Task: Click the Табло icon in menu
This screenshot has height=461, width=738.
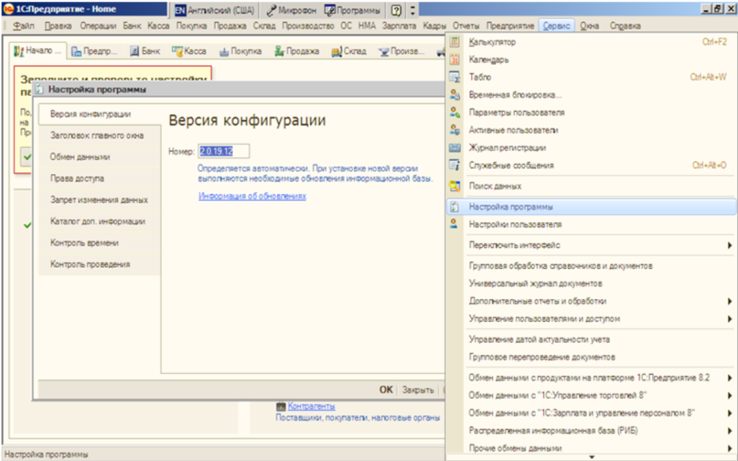Action: coord(455,77)
